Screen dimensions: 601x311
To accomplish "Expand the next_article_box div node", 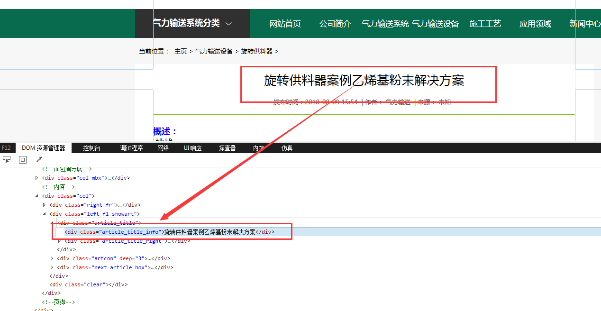I will click(x=52, y=267).
